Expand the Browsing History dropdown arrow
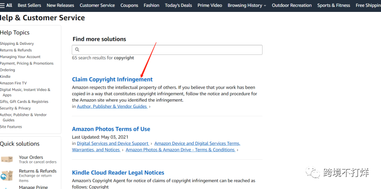This screenshot has width=381, height=189. [x=265, y=5]
